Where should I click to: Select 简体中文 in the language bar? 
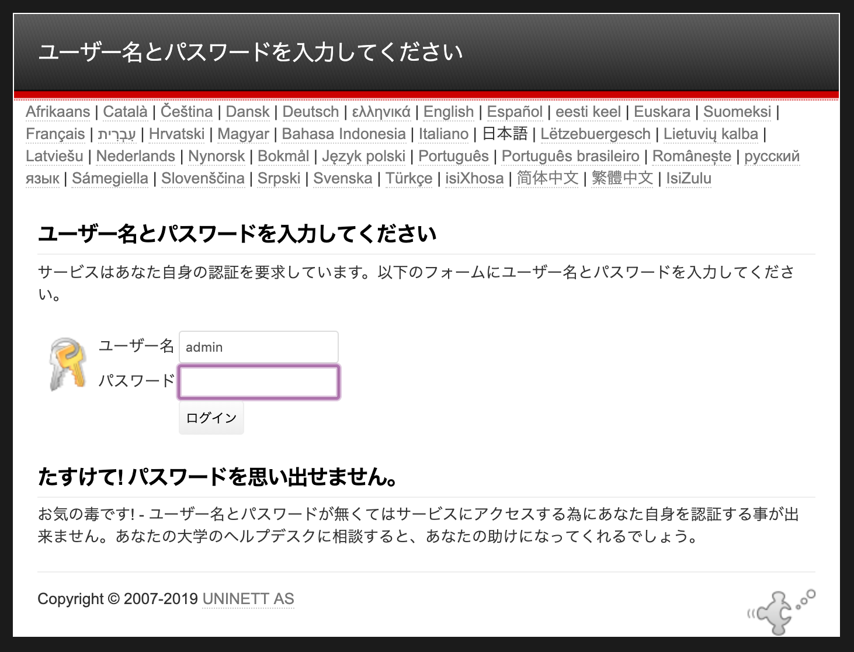547,178
